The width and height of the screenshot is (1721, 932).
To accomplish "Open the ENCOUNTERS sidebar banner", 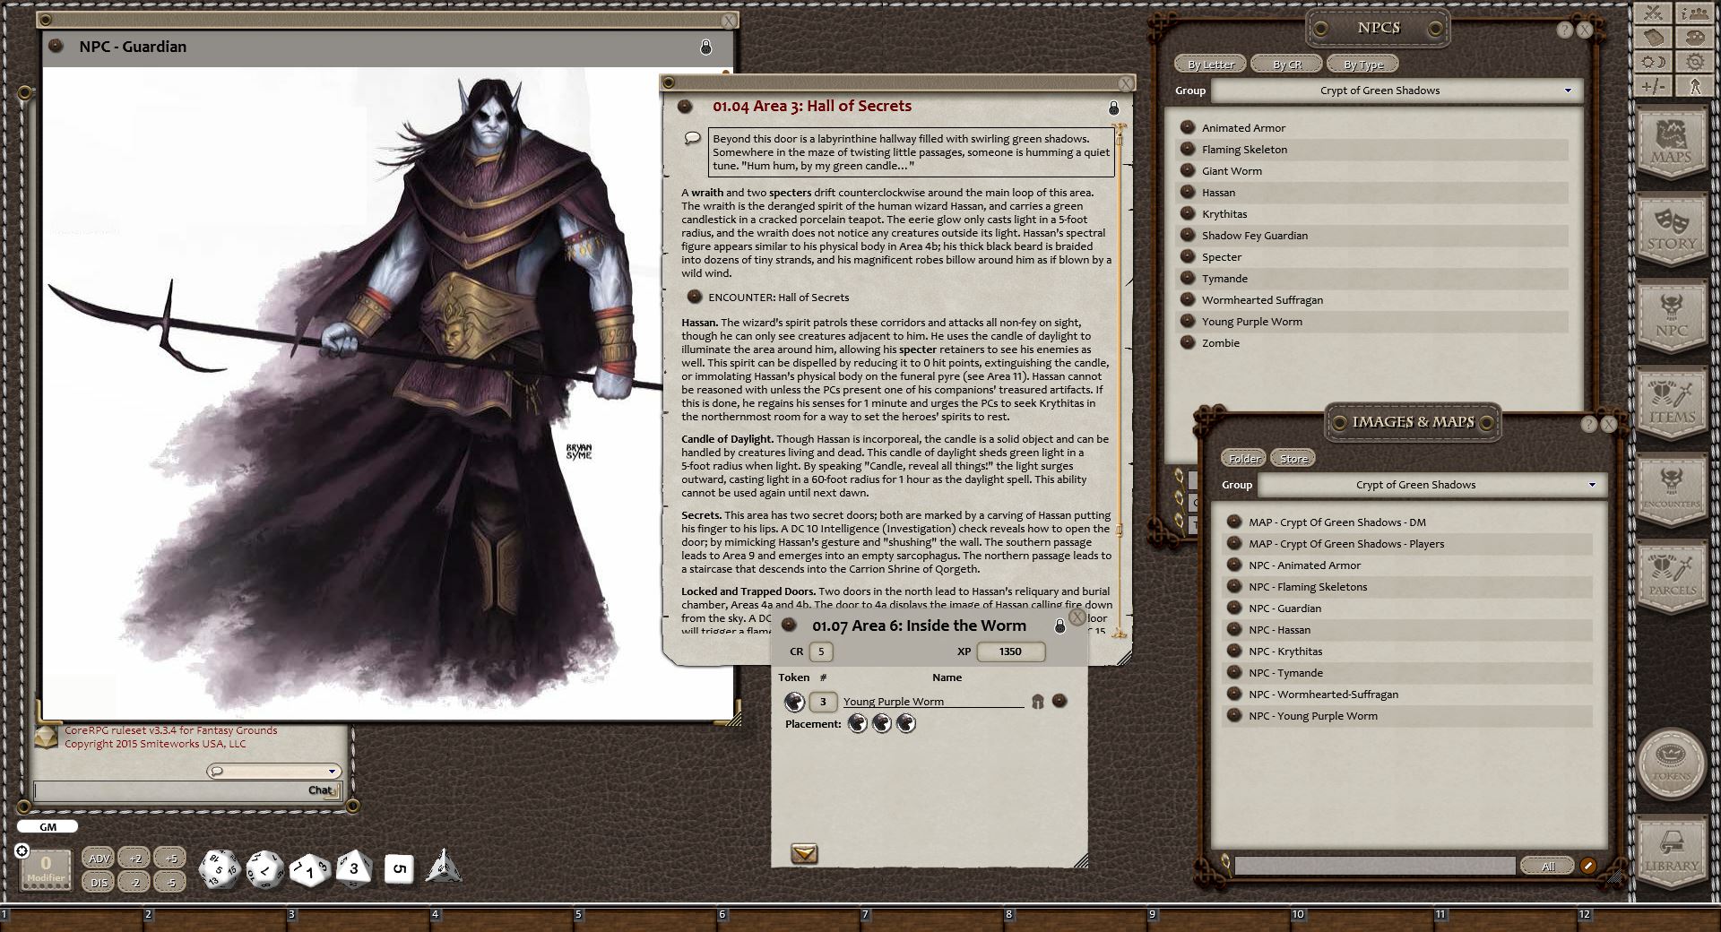I will coord(1672,491).
